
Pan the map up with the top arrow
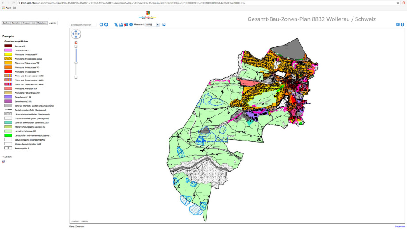(x=76, y=31)
